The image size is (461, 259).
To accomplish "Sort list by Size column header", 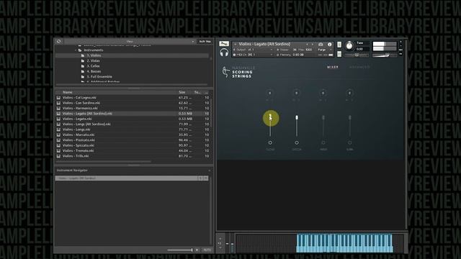I will coord(182,92).
